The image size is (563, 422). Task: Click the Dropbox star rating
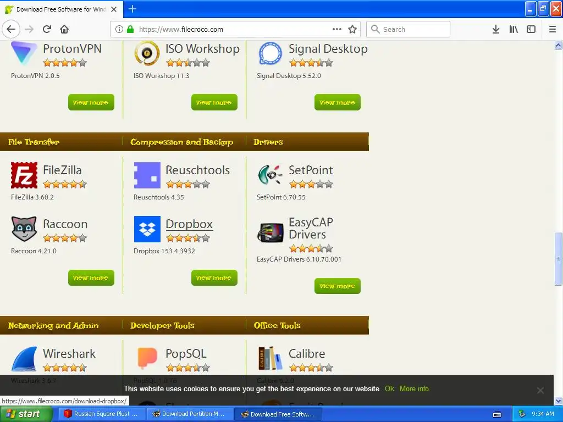[188, 238]
